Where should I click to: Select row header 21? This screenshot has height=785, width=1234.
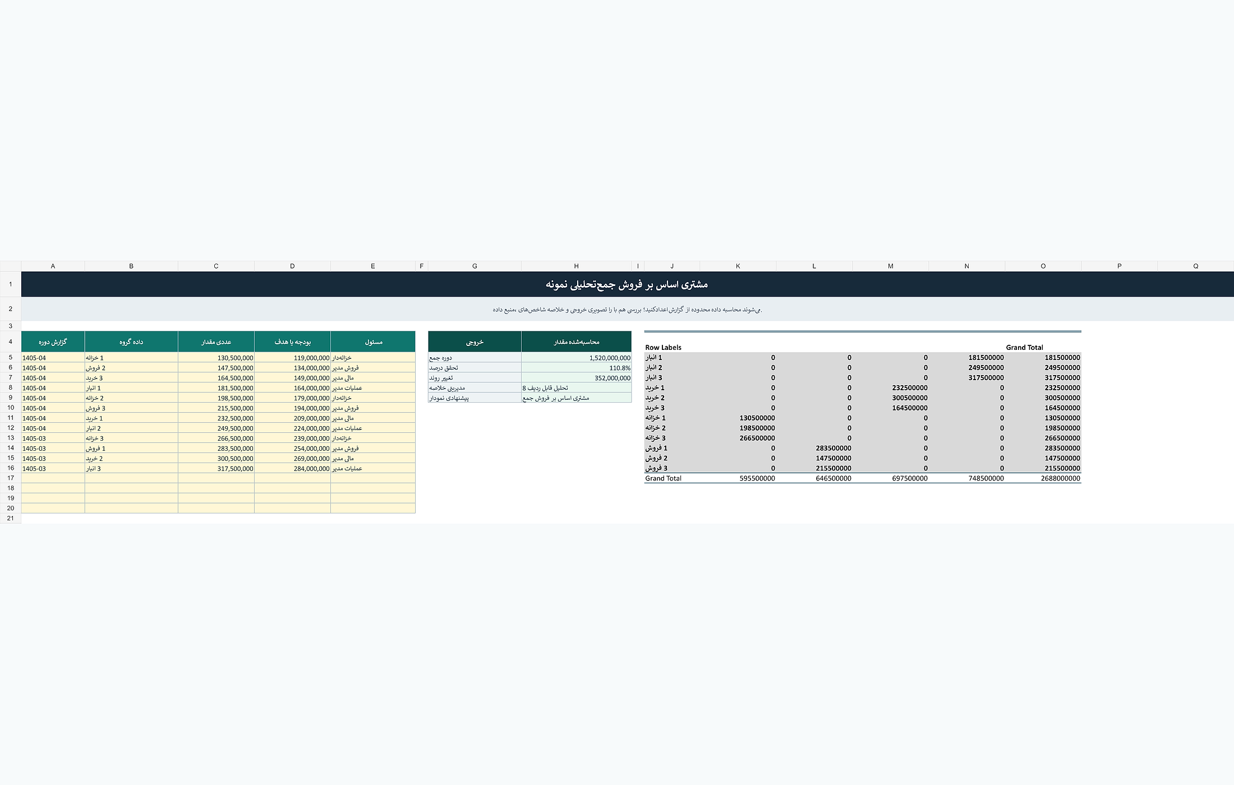(11, 519)
